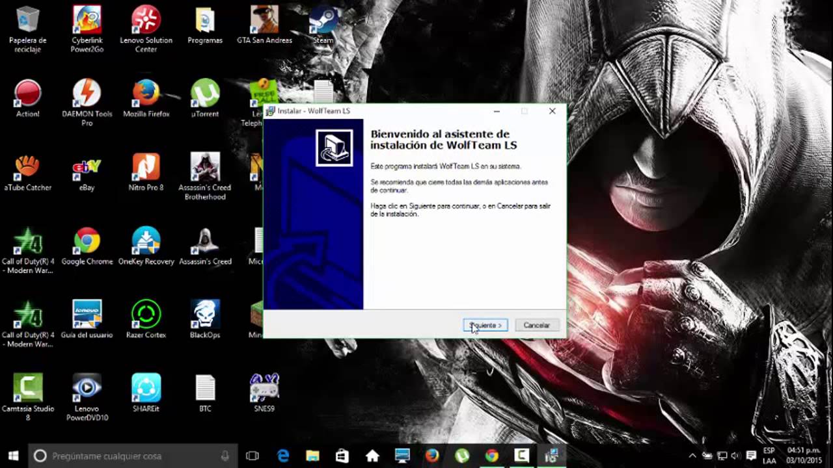The width and height of the screenshot is (833, 468).
Task: Click the Siguiente button in the installer
Action: pos(485,325)
